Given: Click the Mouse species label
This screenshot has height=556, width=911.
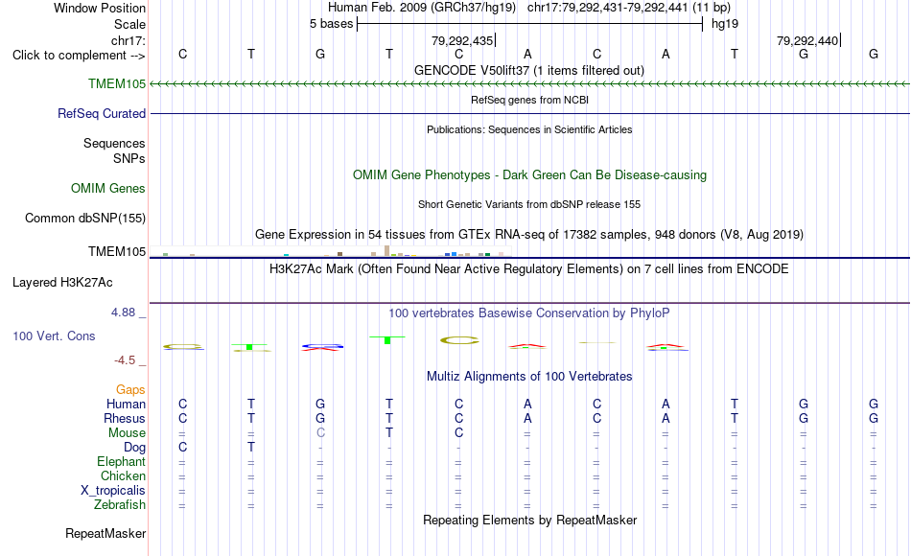Looking at the screenshot, I should coord(127,433).
